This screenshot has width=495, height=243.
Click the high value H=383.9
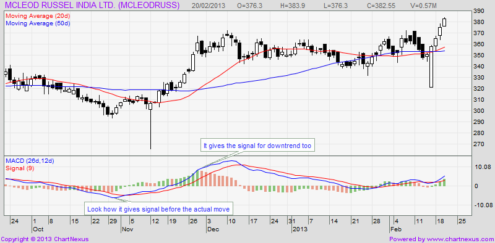tap(292, 6)
